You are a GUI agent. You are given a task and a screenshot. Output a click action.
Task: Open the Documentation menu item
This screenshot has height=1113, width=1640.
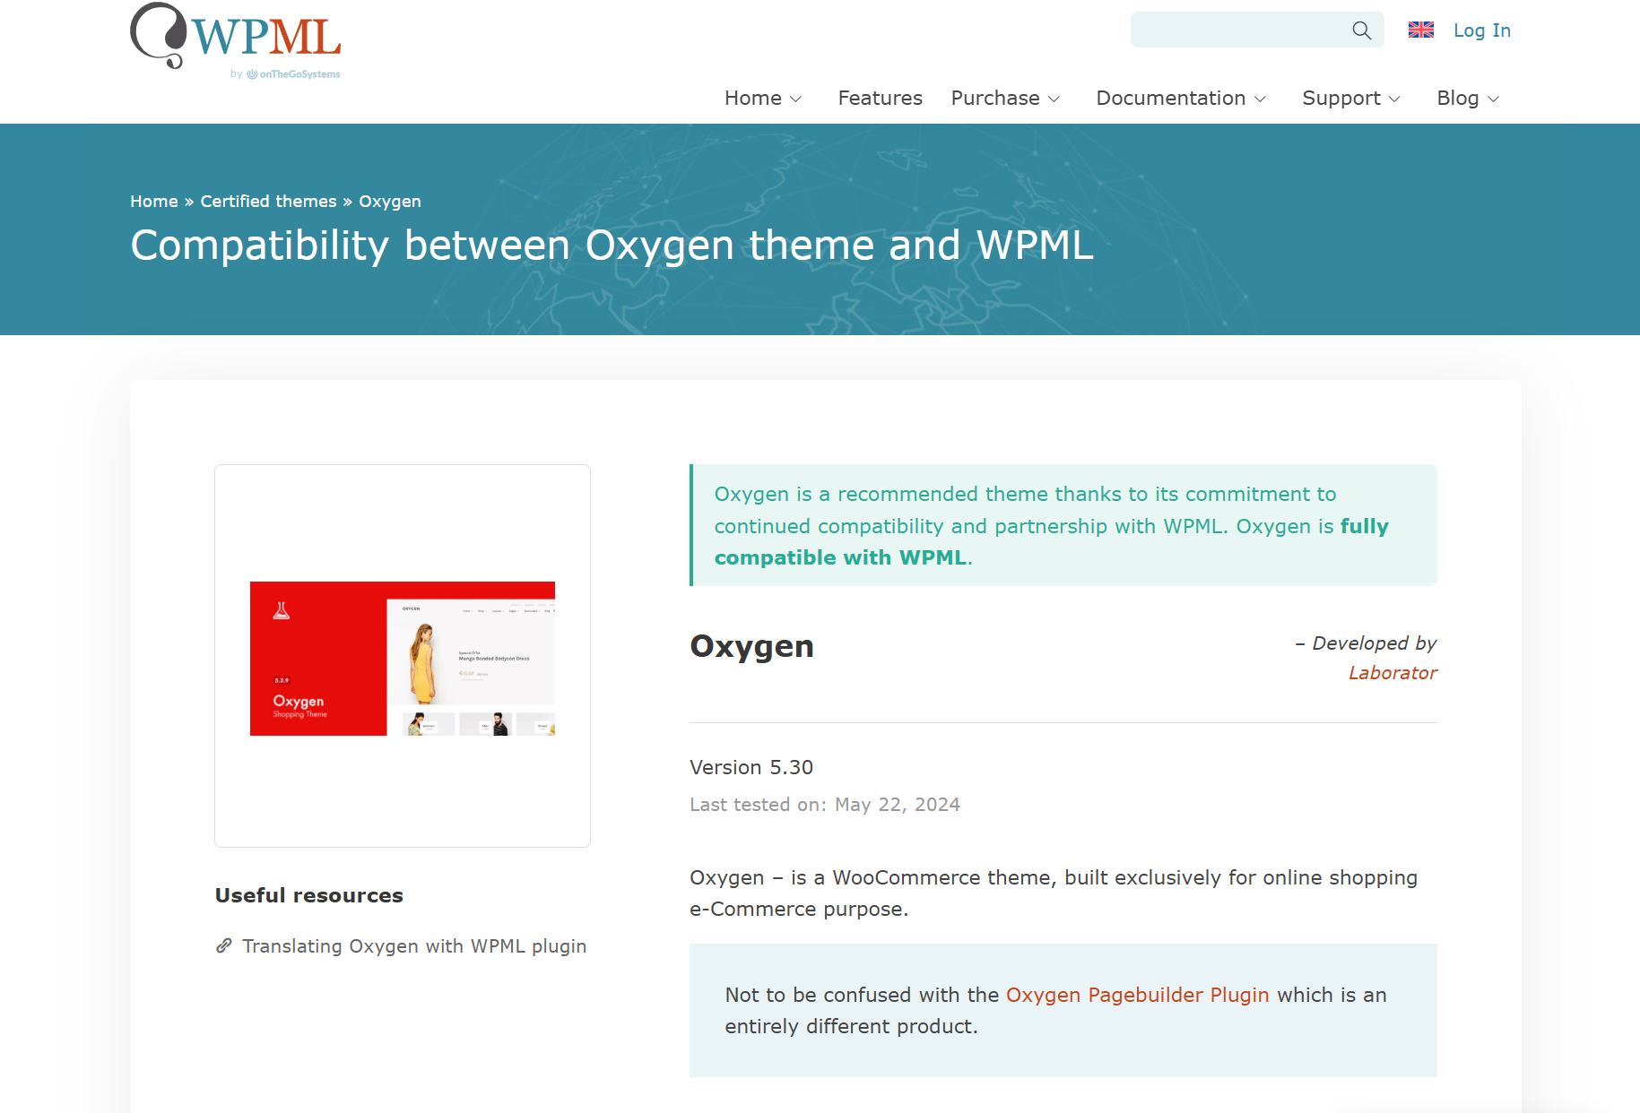pos(1170,99)
